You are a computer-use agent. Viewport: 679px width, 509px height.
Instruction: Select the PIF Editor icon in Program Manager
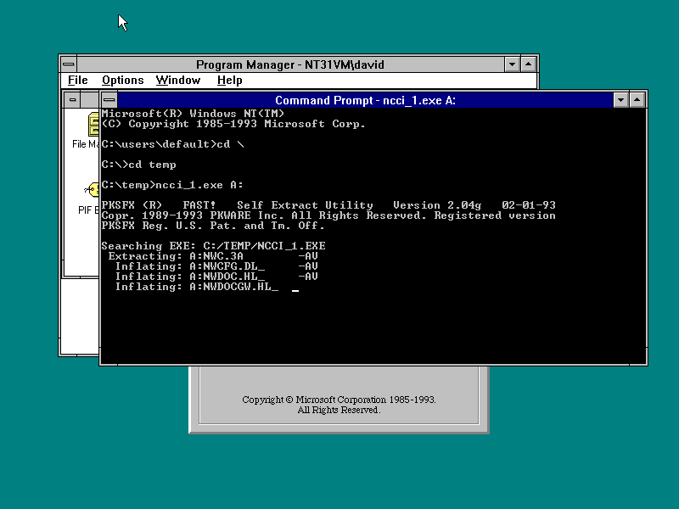coord(92,189)
